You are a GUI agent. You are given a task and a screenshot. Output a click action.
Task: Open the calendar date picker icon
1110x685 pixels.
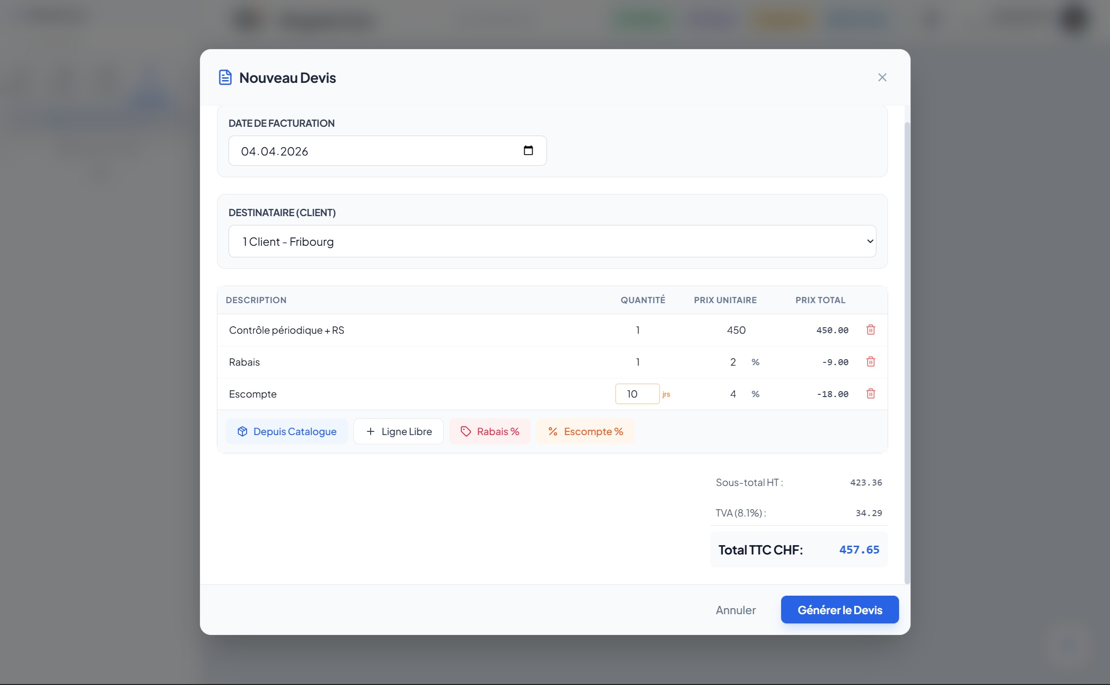coord(528,150)
